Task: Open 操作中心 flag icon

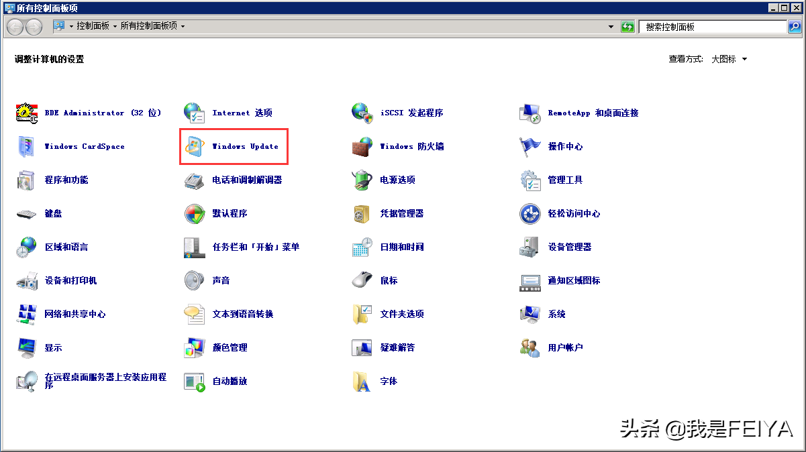Action: click(530, 146)
